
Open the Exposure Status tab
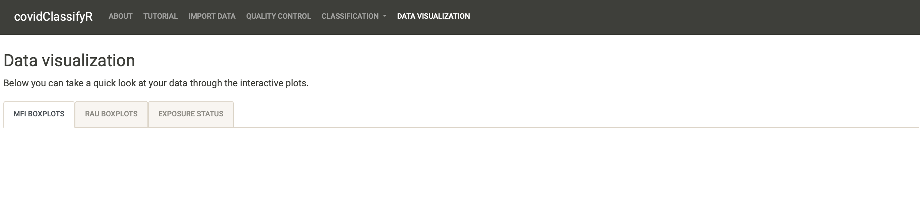tap(191, 114)
